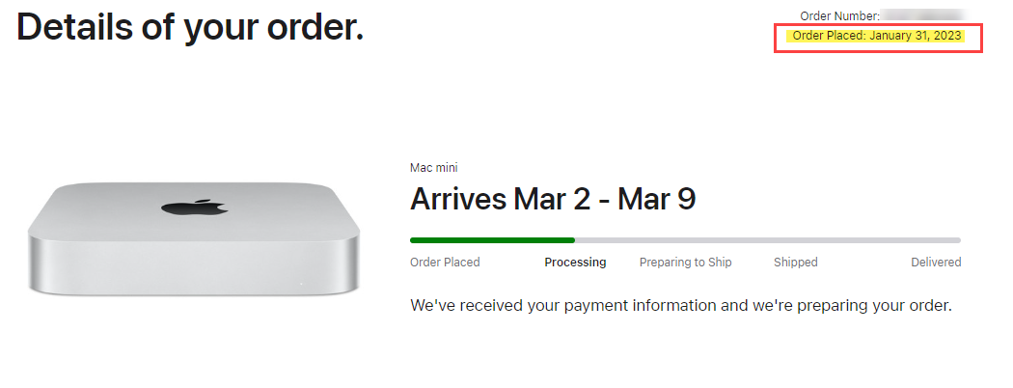Screen dimensions: 1013x388
Task: Click the highlighted Order Placed date text
Action: [x=877, y=36]
